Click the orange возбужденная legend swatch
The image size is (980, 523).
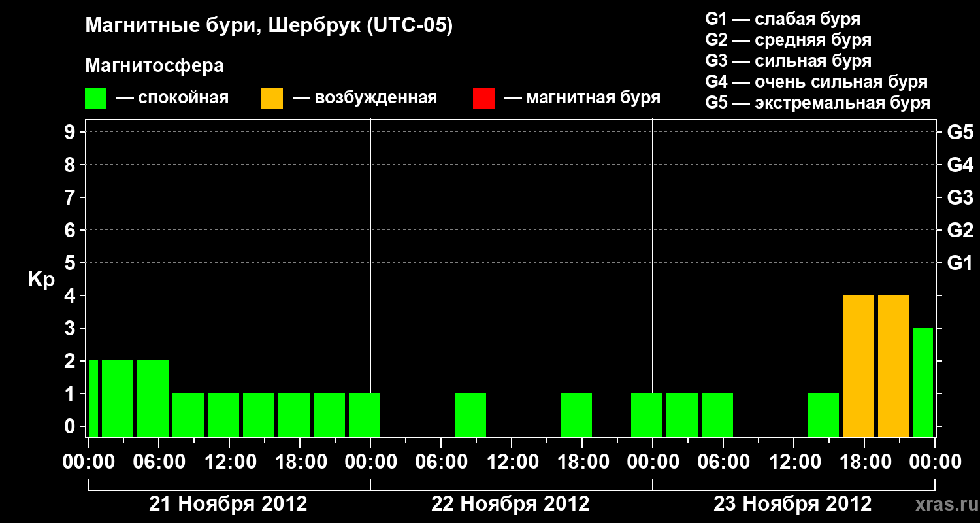[x=272, y=99]
